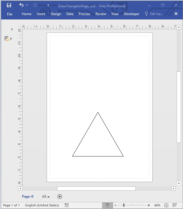
Task: Expand the All pages list
Action: 46,197
